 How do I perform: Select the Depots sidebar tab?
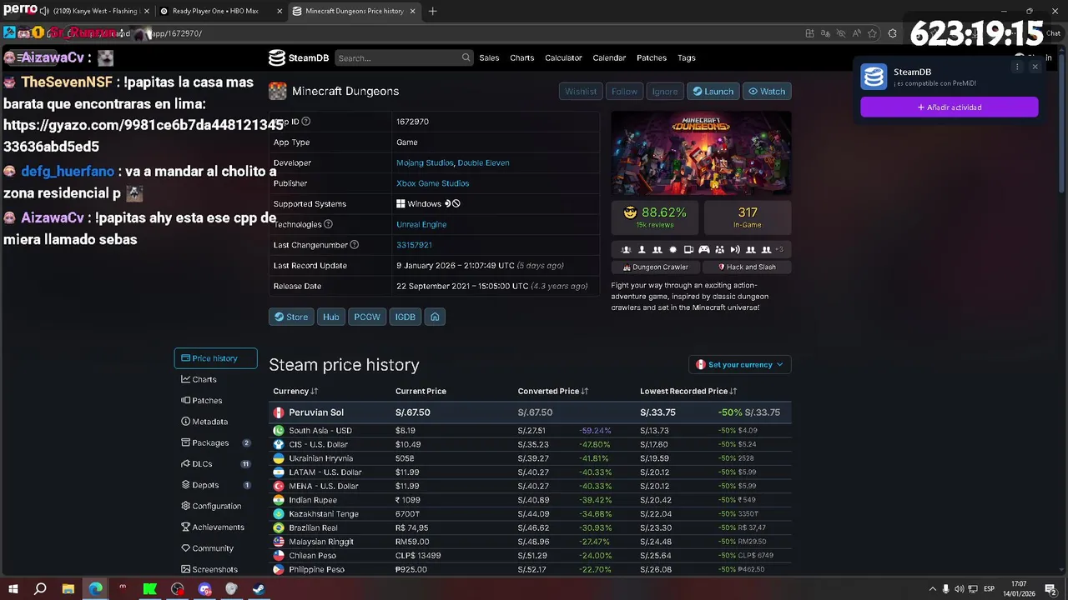(x=215, y=485)
